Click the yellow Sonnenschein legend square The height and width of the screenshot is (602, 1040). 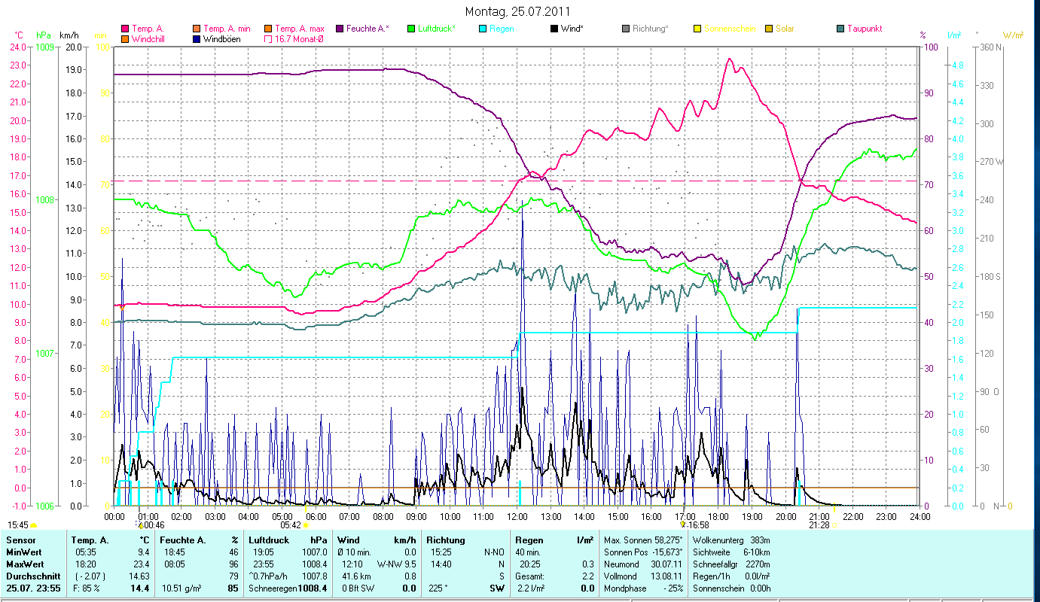point(697,29)
